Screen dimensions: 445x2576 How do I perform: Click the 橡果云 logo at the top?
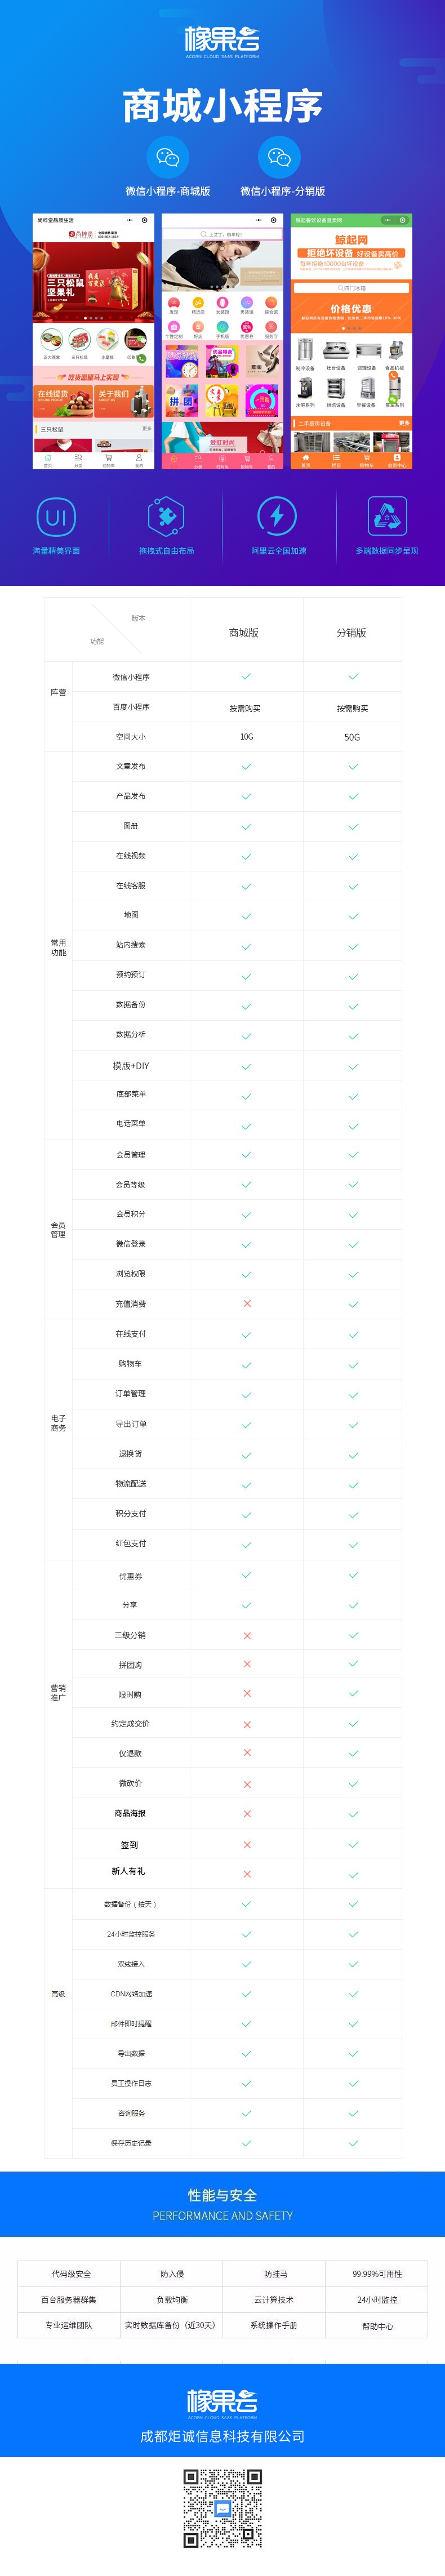tap(222, 42)
